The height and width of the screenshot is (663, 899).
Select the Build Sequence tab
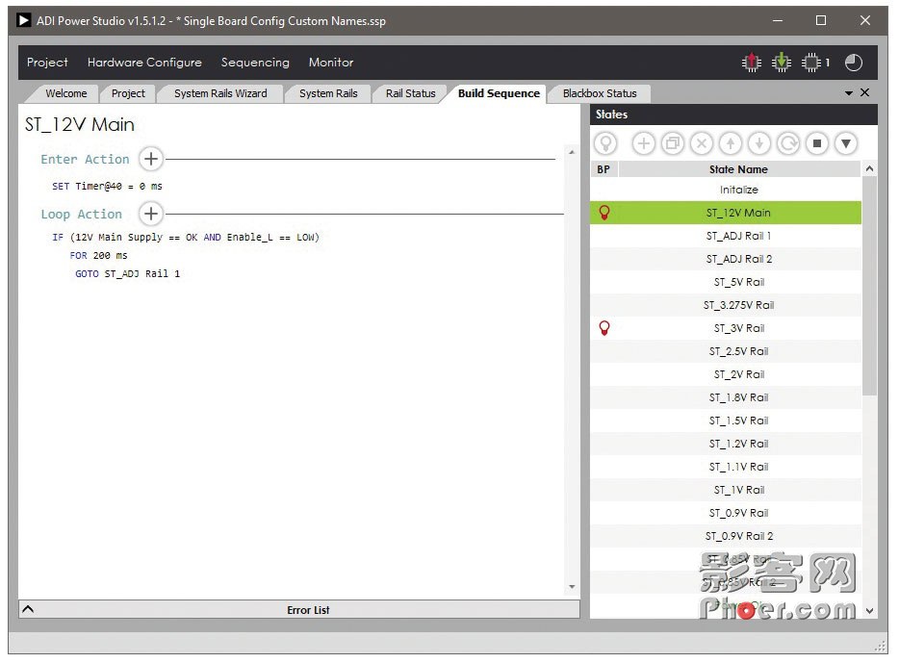(x=499, y=93)
